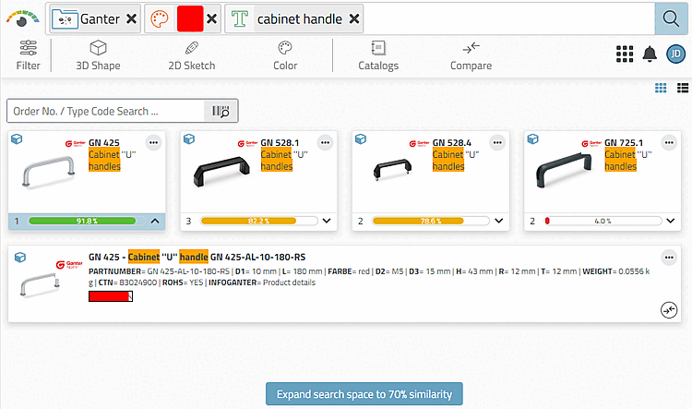Run search with the magnifier button
Screen dimensions: 692x409
click(x=671, y=19)
